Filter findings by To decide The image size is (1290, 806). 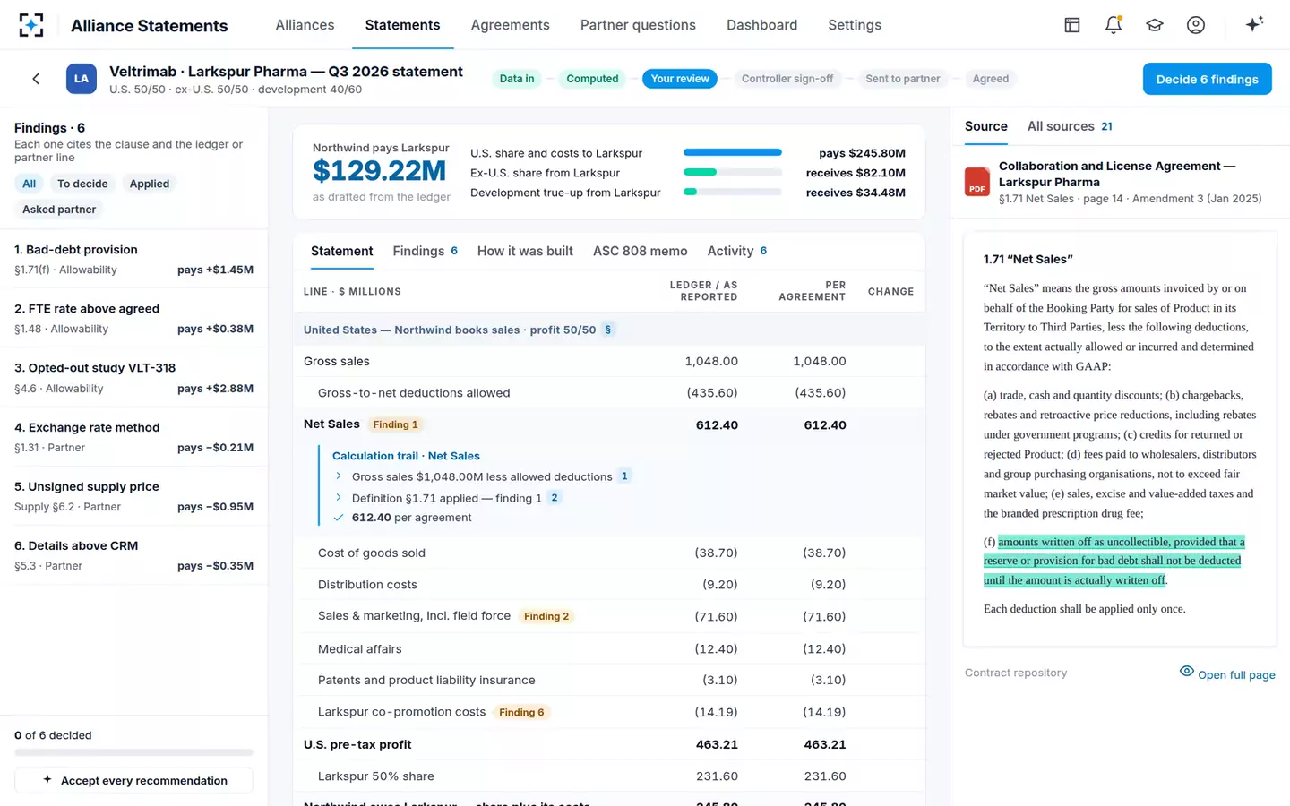click(x=82, y=184)
